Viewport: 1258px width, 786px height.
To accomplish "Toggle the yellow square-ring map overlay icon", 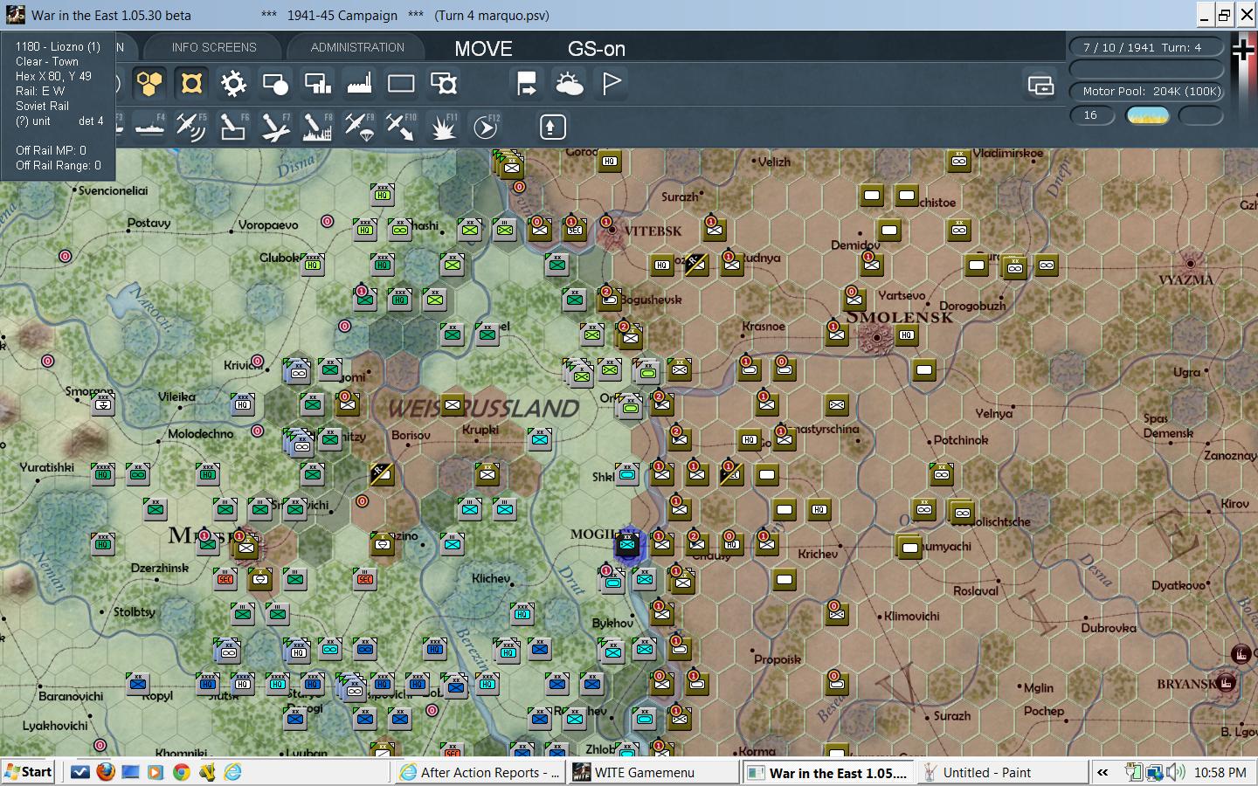I will point(191,84).
